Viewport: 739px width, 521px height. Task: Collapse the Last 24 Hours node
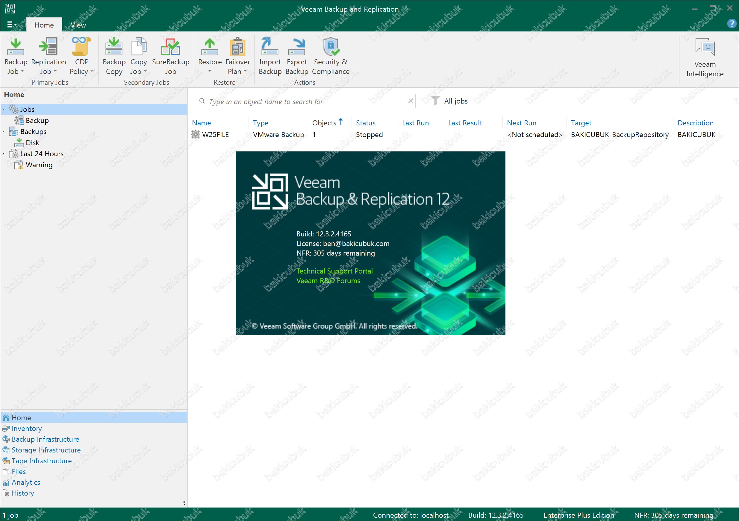pyautogui.click(x=4, y=154)
